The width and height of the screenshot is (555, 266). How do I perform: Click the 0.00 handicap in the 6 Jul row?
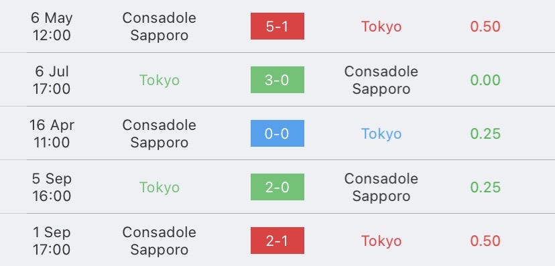pyautogui.click(x=485, y=80)
